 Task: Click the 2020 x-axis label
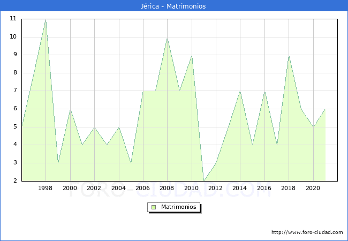click(x=313, y=188)
